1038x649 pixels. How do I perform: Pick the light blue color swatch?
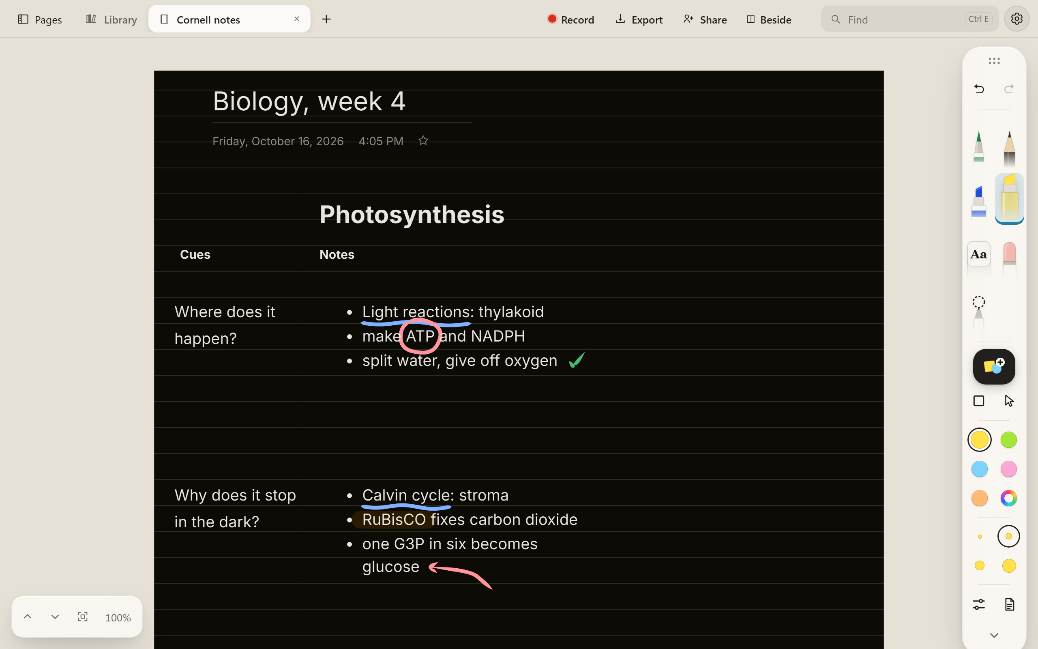(x=979, y=469)
